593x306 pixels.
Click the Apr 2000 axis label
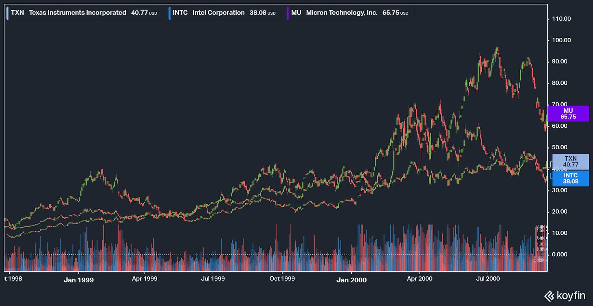tap(419, 279)
